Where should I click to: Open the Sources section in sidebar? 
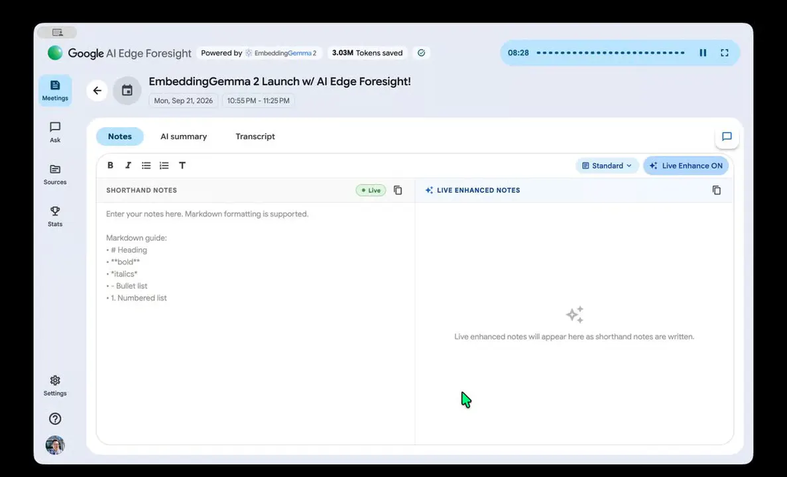[55, 174]
